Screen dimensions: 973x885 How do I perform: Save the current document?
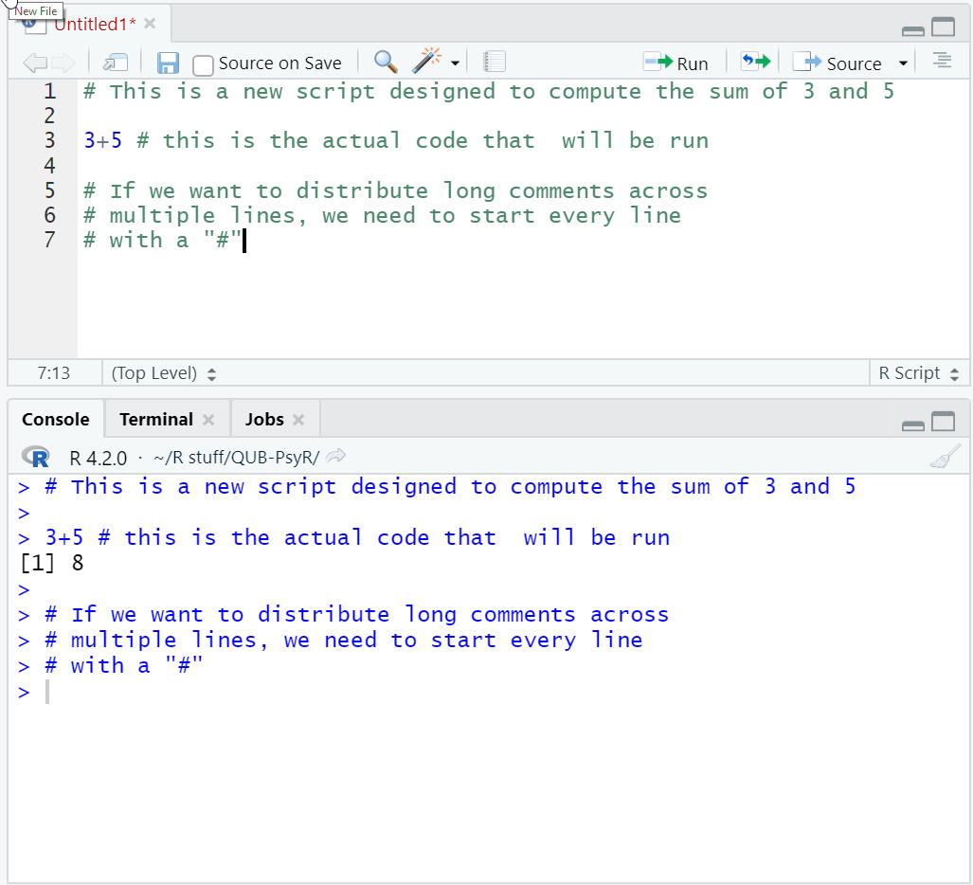click(168, 63)
